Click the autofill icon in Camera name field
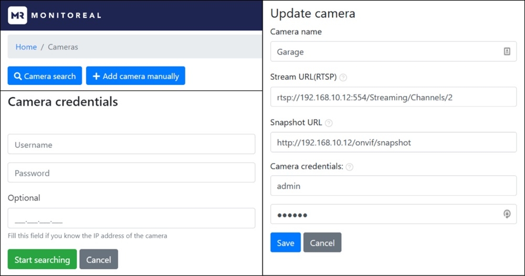Viewport: 525px width, 276px height. coord(507,51)
